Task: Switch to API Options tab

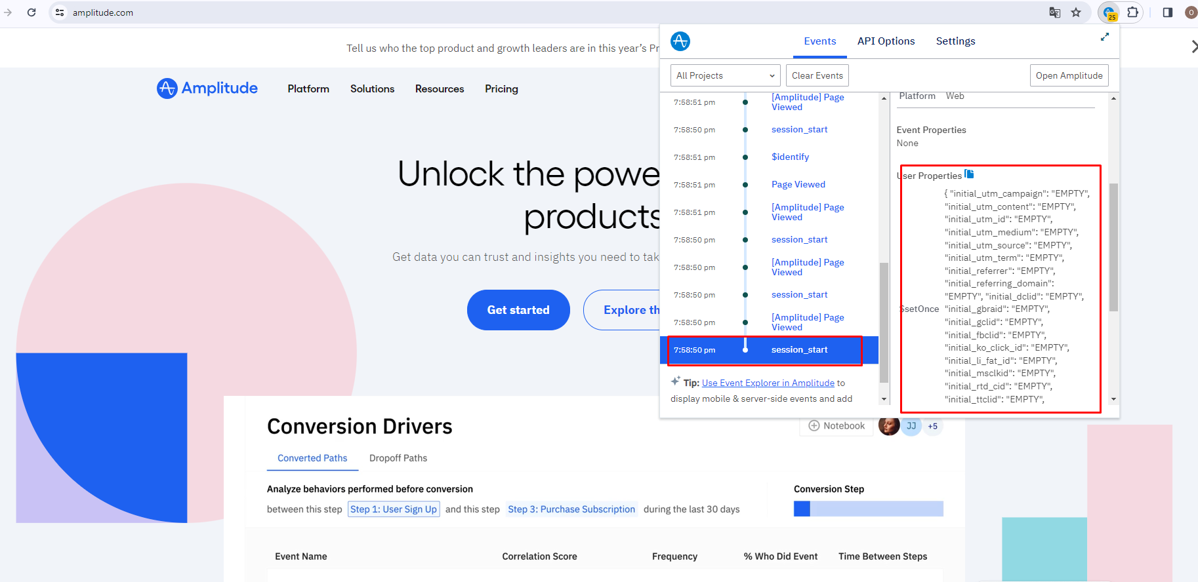Action: click(886, 41)
